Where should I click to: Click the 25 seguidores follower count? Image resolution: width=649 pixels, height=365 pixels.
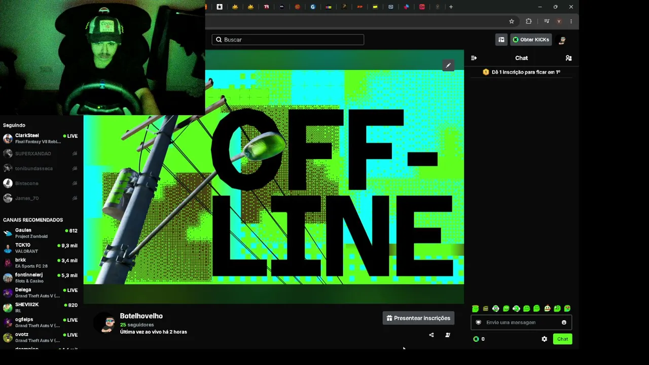(x=137, y=324)
